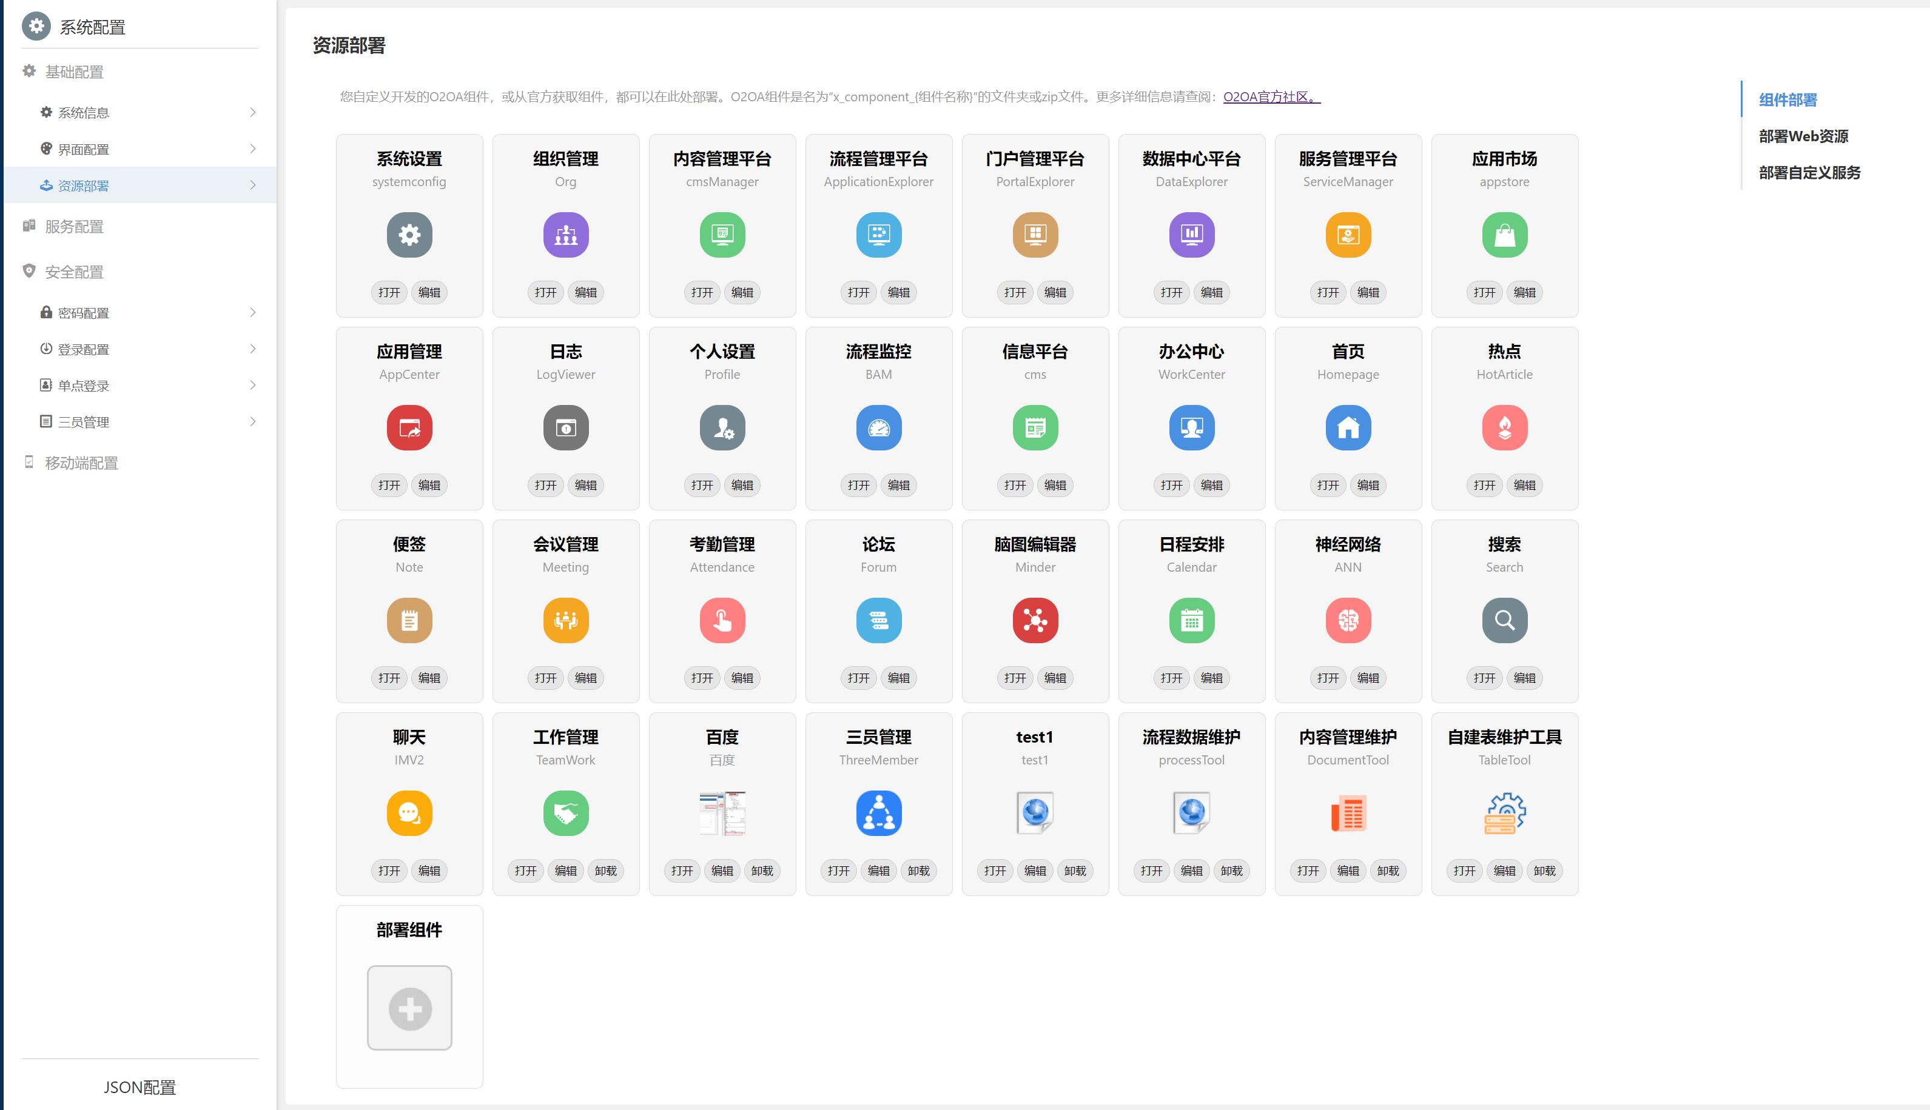Image resolution: width=1930 pixels, height=1110 pixels.
Task: Click the Org organization management icon
Action: click(565, 235)
